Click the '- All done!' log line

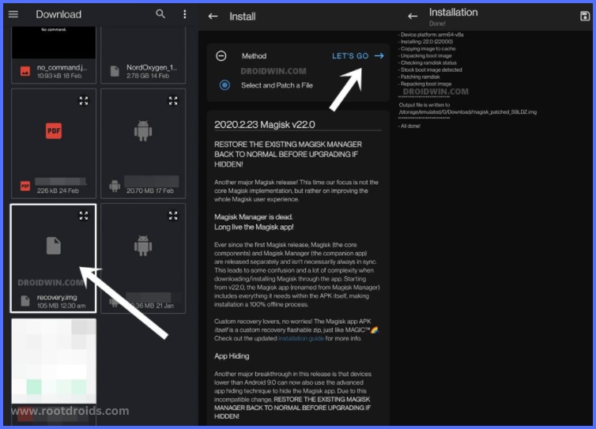(409, 126)
